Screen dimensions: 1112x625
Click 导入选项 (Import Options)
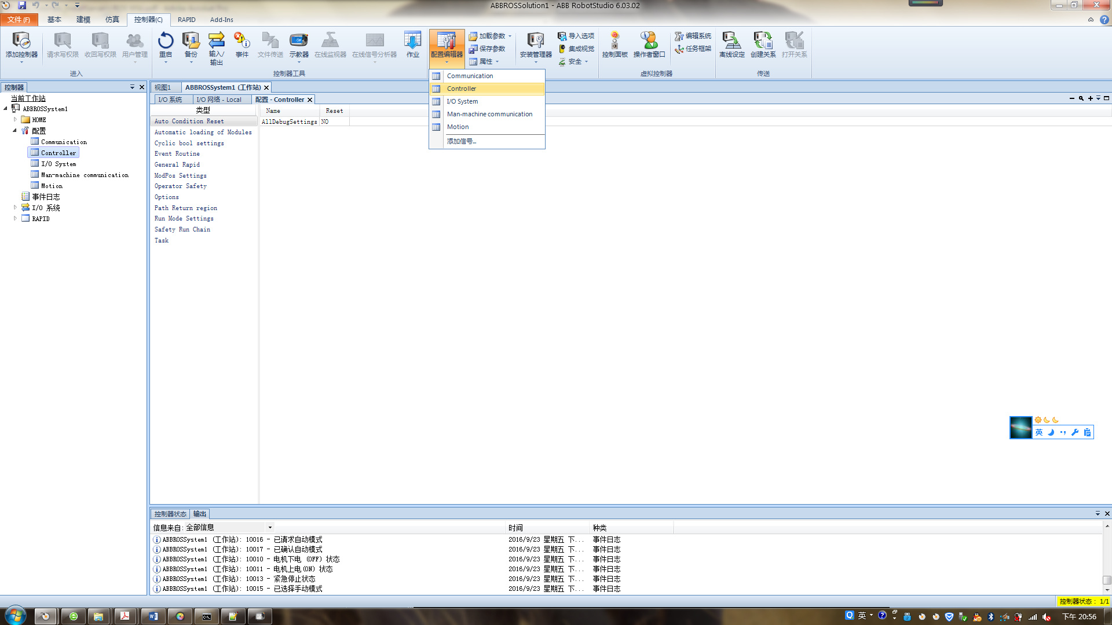point(576,36)
